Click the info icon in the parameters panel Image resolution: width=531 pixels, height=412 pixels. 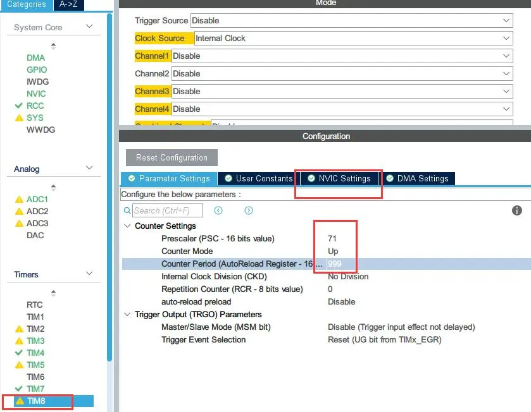coord(516,210)
